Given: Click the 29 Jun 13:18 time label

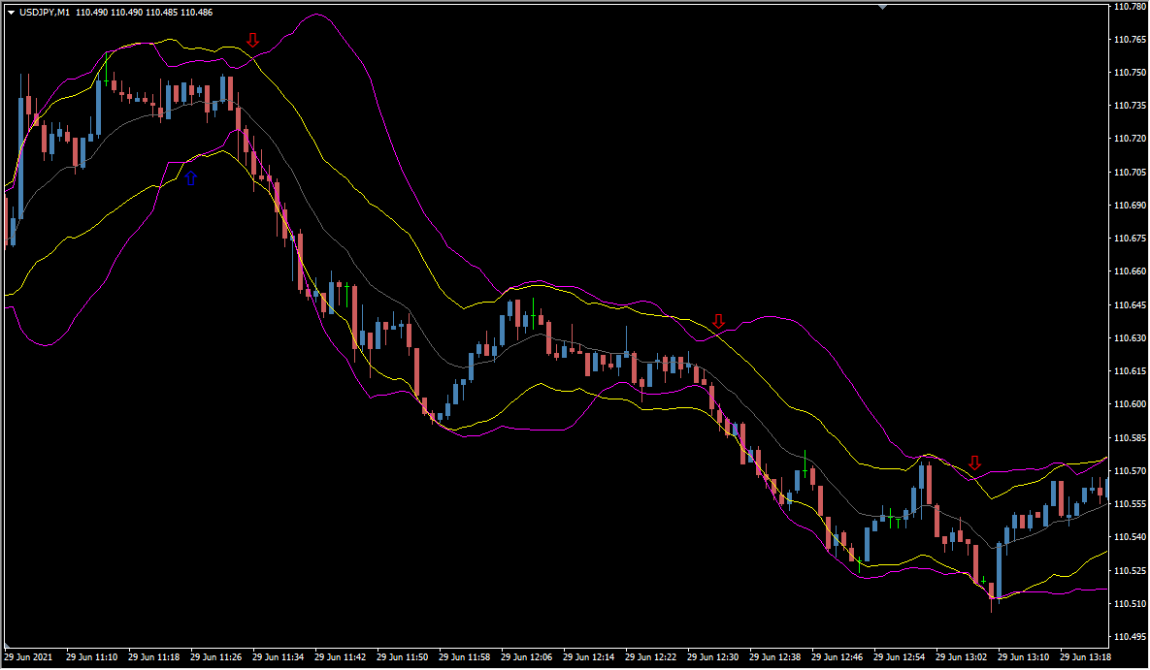Looking at the screenshot, I should (1086, 656).
